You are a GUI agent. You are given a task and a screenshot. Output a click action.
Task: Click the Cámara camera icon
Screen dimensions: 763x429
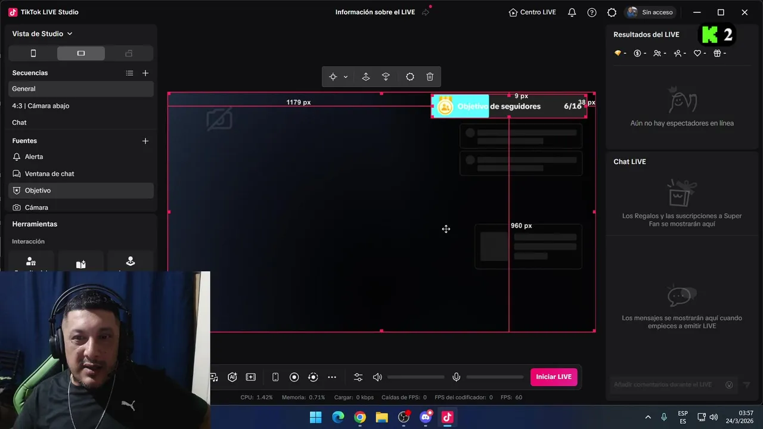[x=17, y=207]
